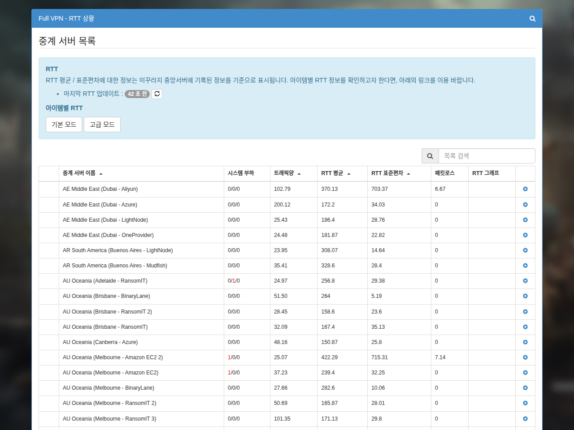Screen dimensions: 574x430
Task: Open arrow icon for Canberra Azure row
Action: click(x=525, y=342)
